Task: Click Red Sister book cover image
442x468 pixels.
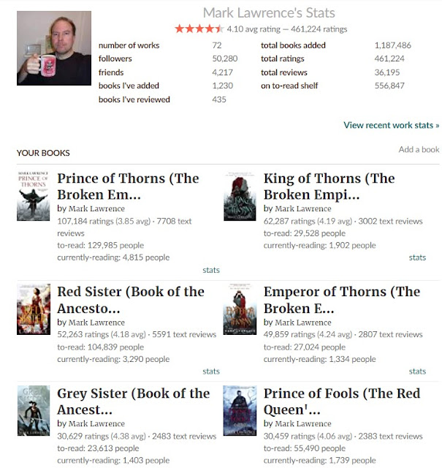Action: [34, 309]
